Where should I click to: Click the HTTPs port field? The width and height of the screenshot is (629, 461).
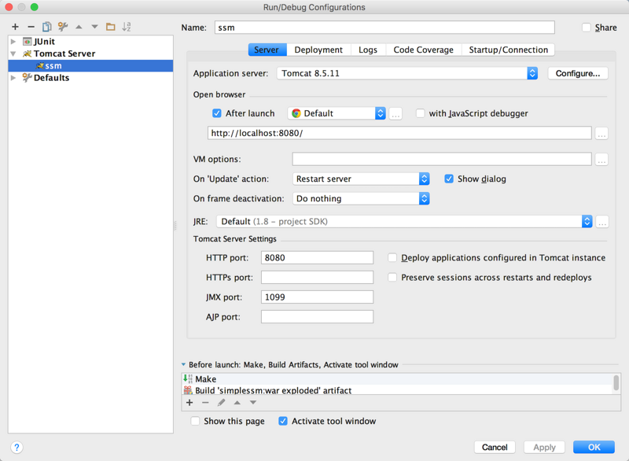click(x=317, y=277)
